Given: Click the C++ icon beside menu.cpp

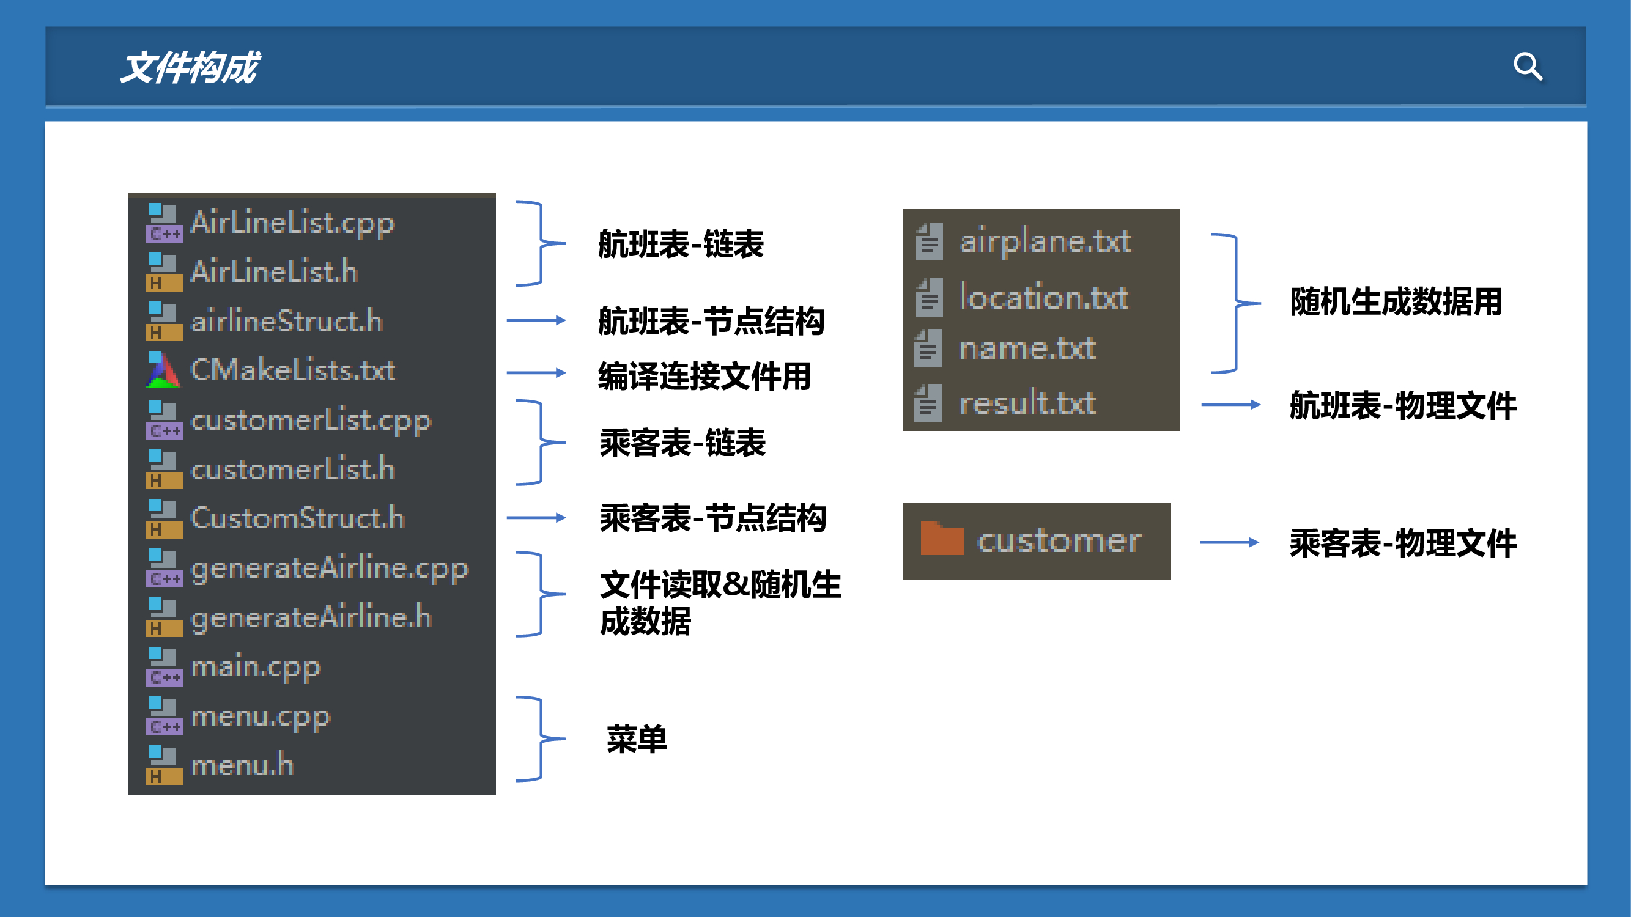Looking at the screenshot, I should tap(164, 716).
